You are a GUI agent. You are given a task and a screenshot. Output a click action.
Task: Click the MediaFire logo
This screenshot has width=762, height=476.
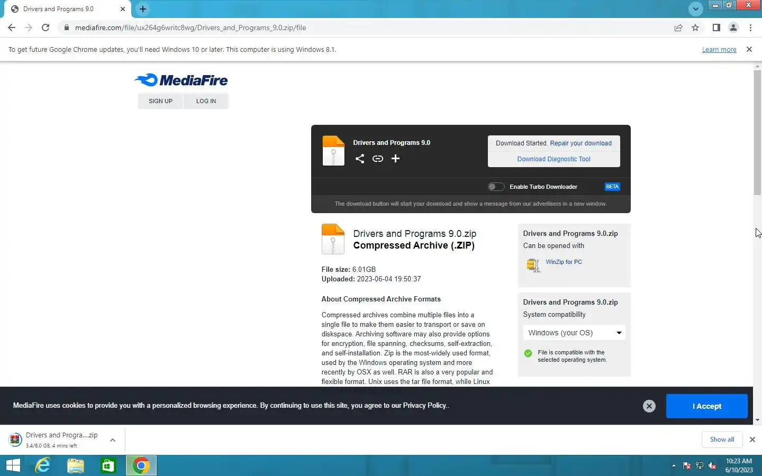coord(181,80)
